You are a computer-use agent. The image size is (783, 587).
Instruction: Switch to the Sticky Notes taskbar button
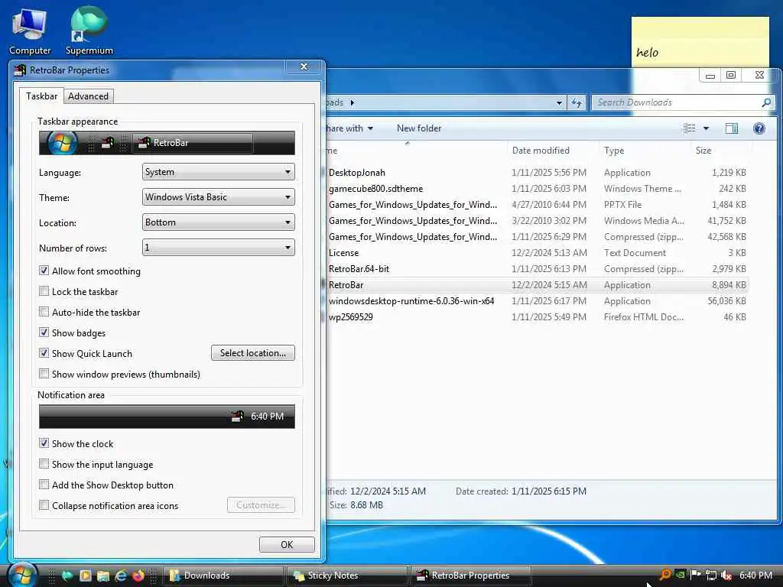[x=347, y=576]
